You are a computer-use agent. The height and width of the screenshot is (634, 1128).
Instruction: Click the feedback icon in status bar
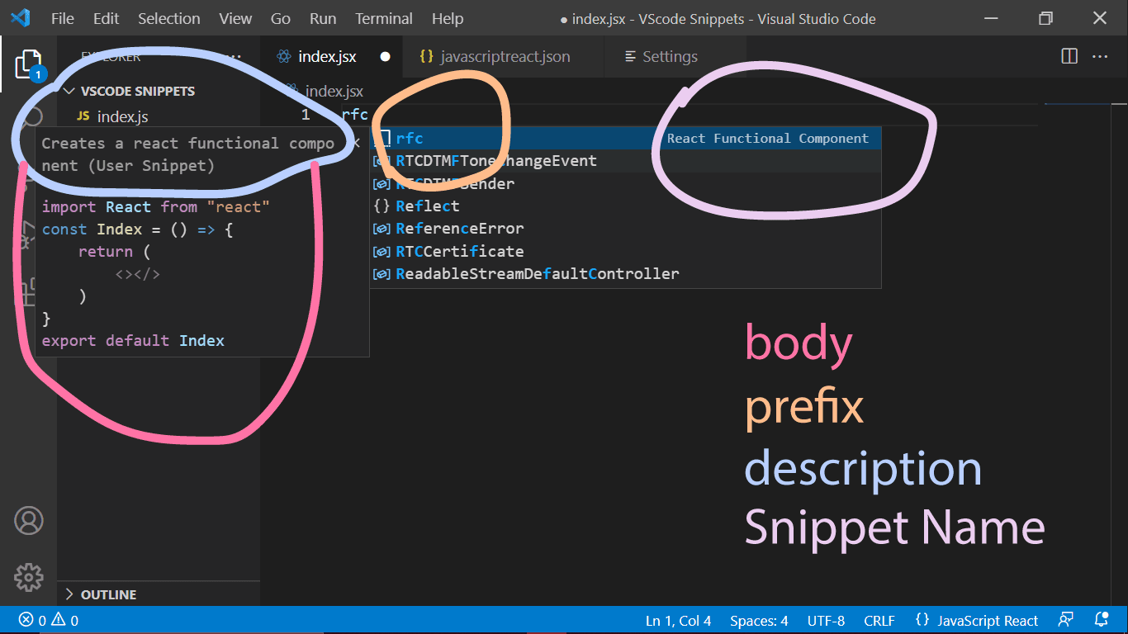(x=1066, y=621)
